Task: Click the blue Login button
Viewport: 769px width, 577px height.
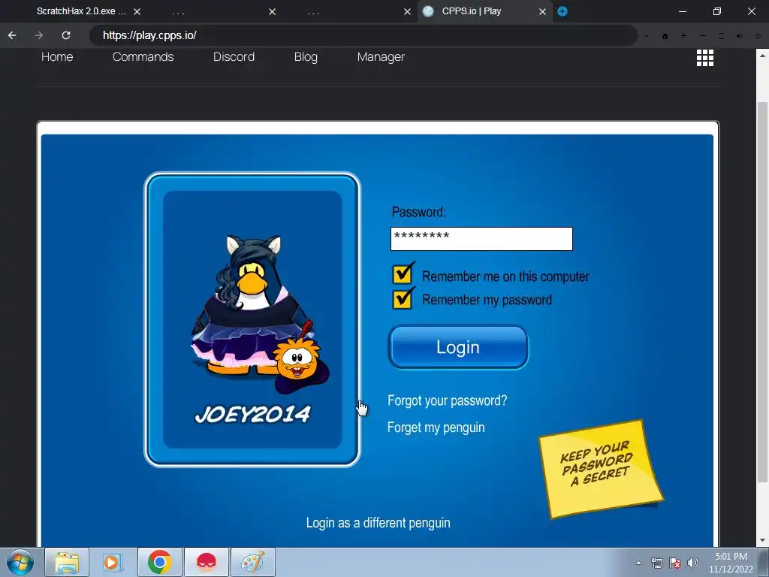Action: pos(459,347)
